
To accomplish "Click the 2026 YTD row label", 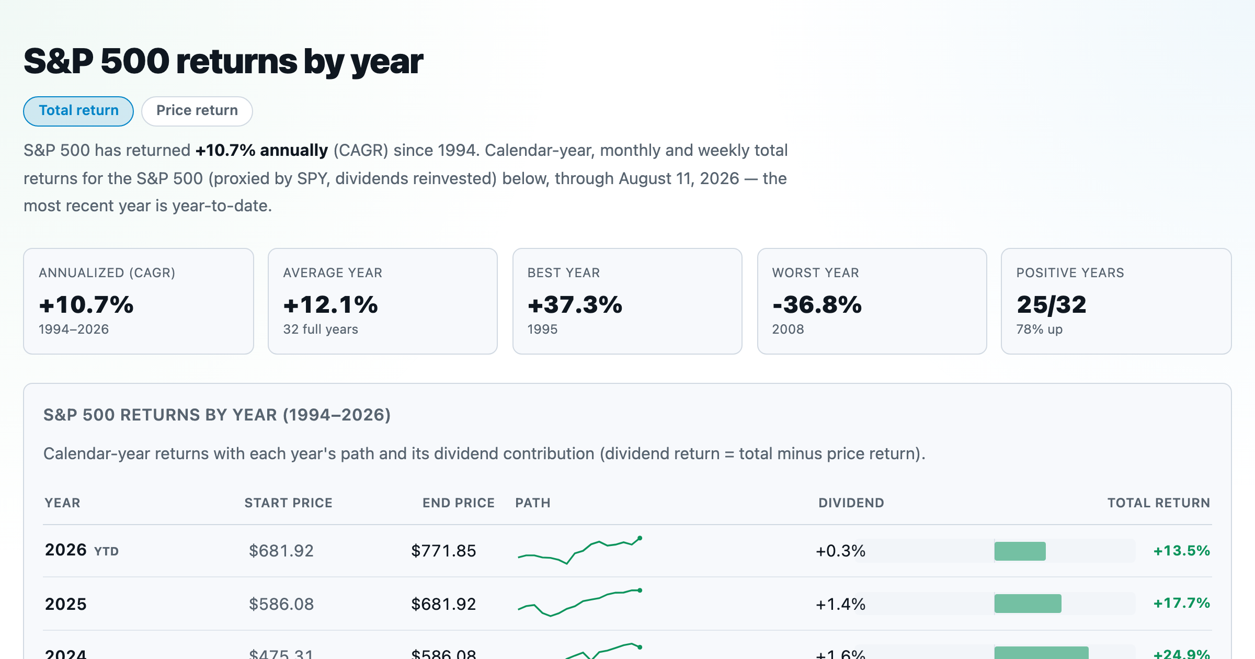I will click(x=82, y=550).
